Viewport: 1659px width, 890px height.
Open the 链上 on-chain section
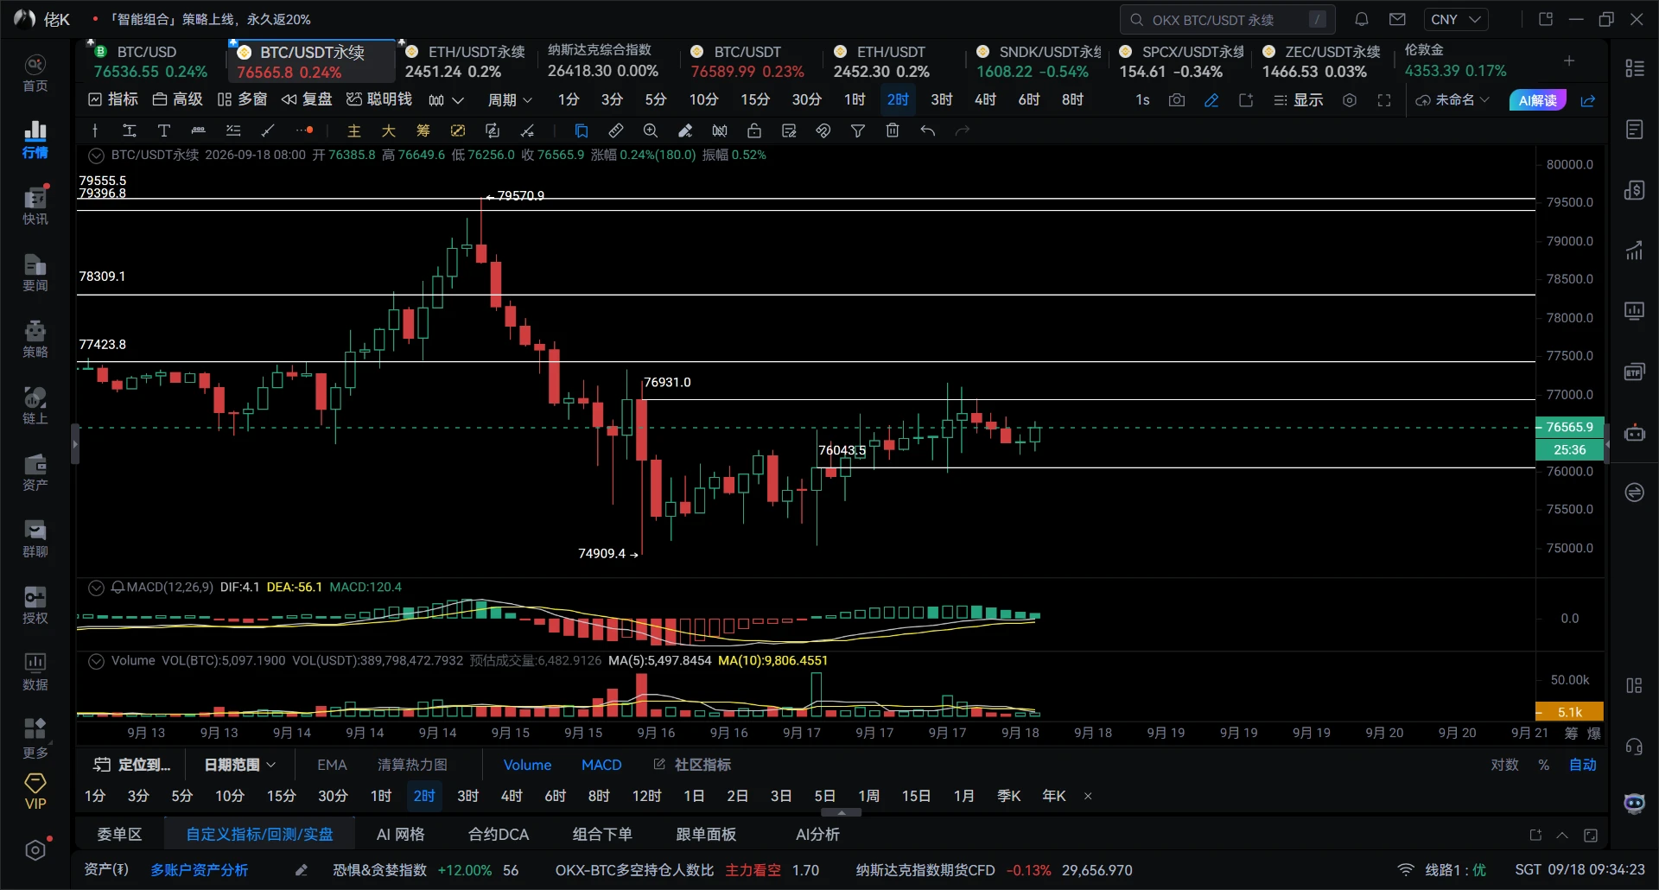[35, 405]
